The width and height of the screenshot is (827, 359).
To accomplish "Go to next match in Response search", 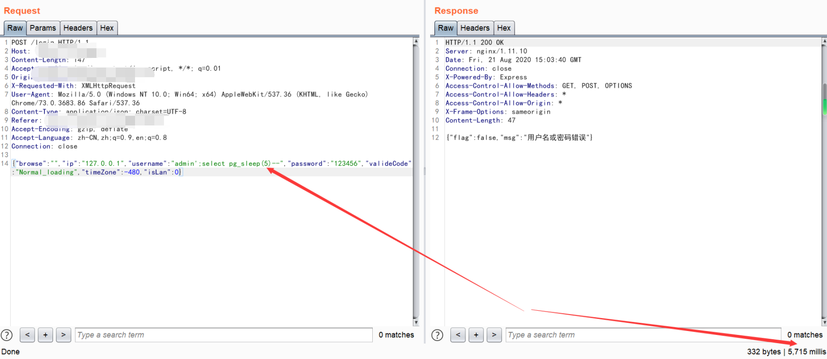I will (x=494, y=335).
